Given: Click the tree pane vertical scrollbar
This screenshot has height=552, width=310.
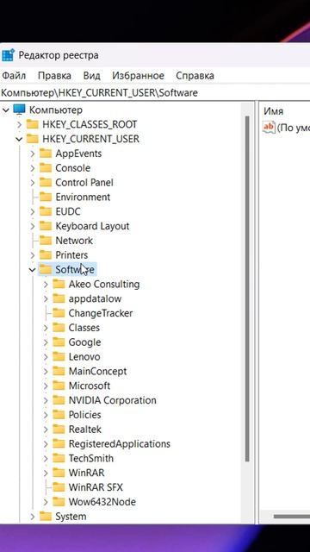Looking at the screenshot, I should pos(247,289).
